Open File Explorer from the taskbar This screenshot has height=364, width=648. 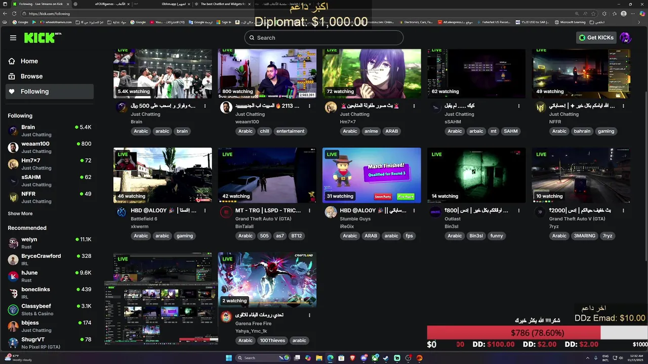[x=319, y=358]
